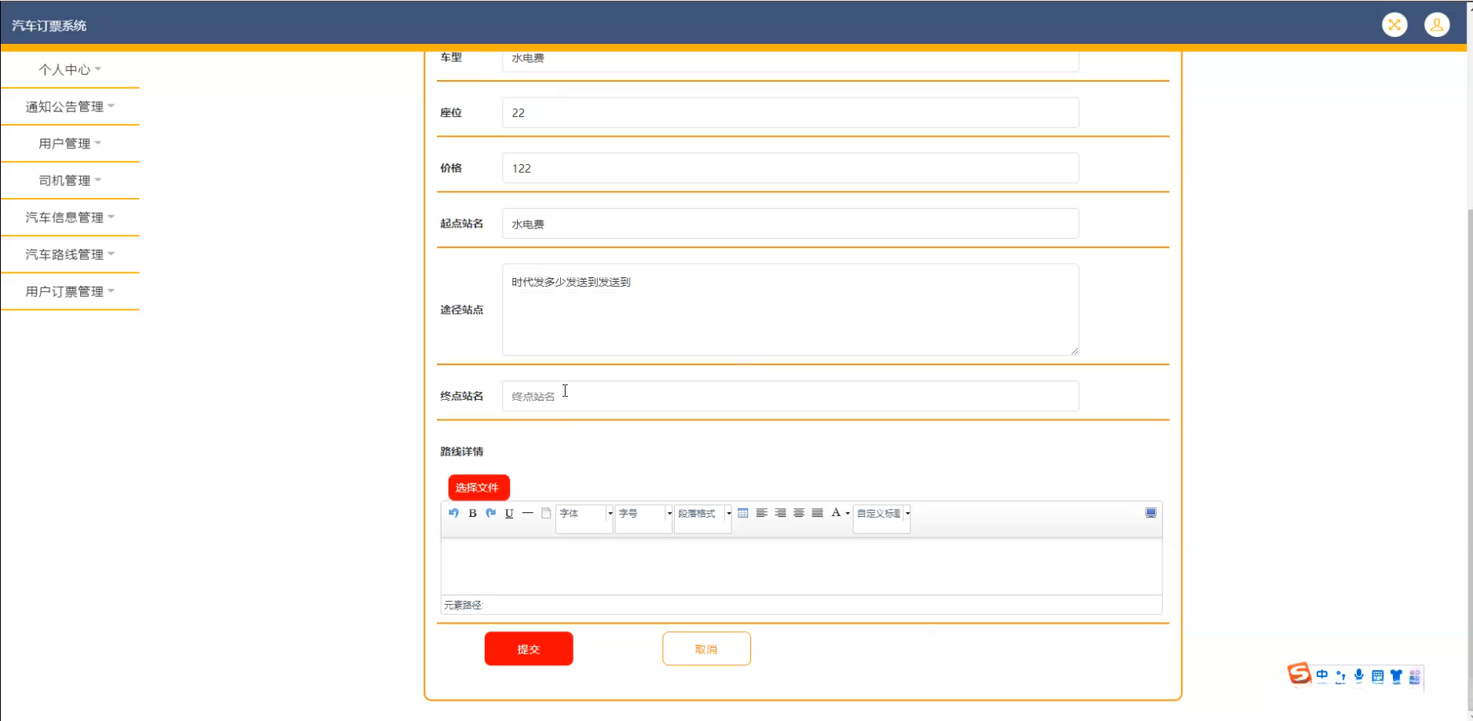The height and width of the screenshot is (721, 1473).
Task: Toggle bold formatting in the rich text editor
Action: (472, 513)
